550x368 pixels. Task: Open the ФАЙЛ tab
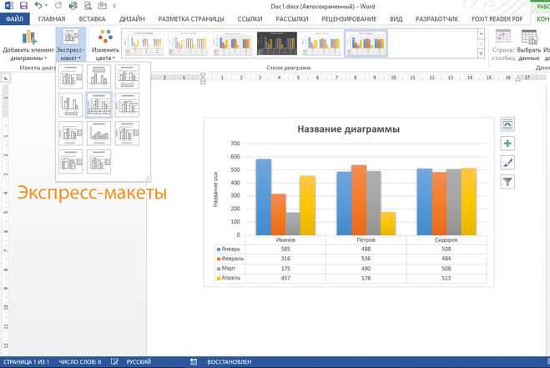[x=15, y=19]
